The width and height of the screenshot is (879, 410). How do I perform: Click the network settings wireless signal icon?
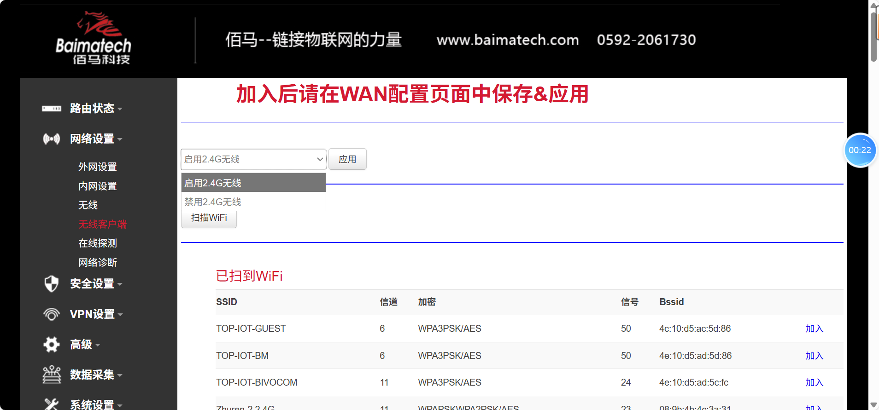(51, 139)
